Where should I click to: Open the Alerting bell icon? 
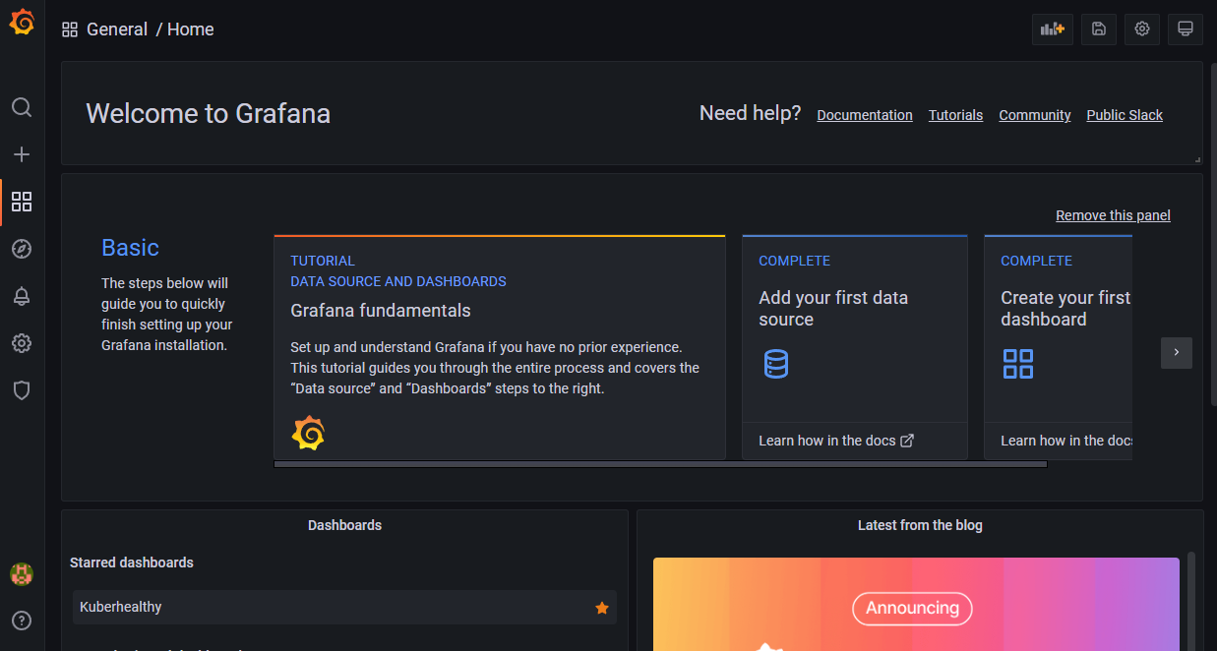tap(22, 296)
